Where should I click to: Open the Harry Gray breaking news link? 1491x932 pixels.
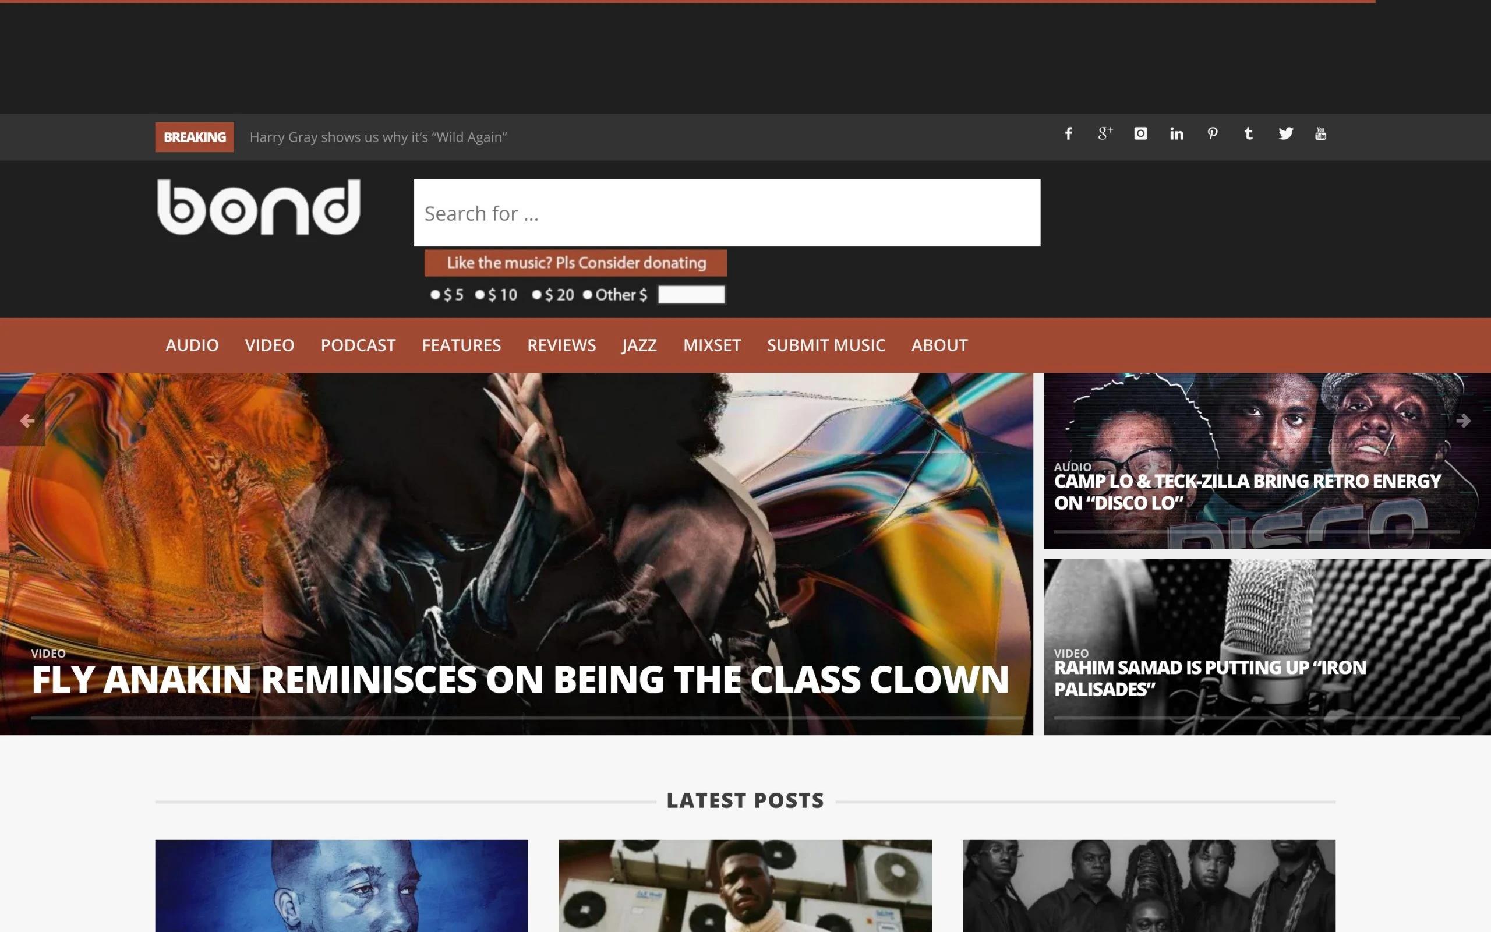coord(379,137)
